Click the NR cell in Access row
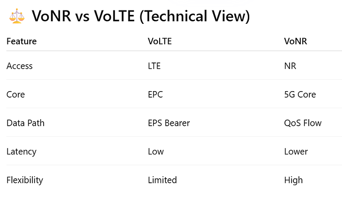The height and width of the screenshot is (206, 342). (x=290, y=65)
